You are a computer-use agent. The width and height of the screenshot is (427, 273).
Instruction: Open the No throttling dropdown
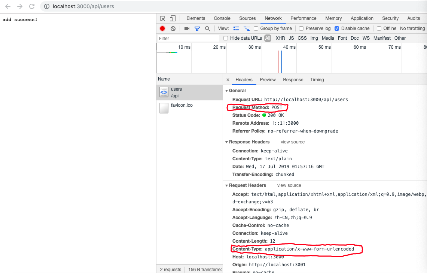click(x=412, y=28)
